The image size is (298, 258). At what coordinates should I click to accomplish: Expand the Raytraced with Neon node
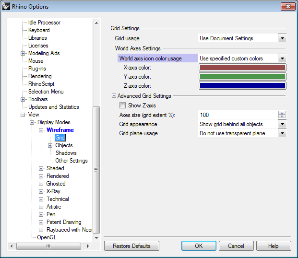[41, 230]
